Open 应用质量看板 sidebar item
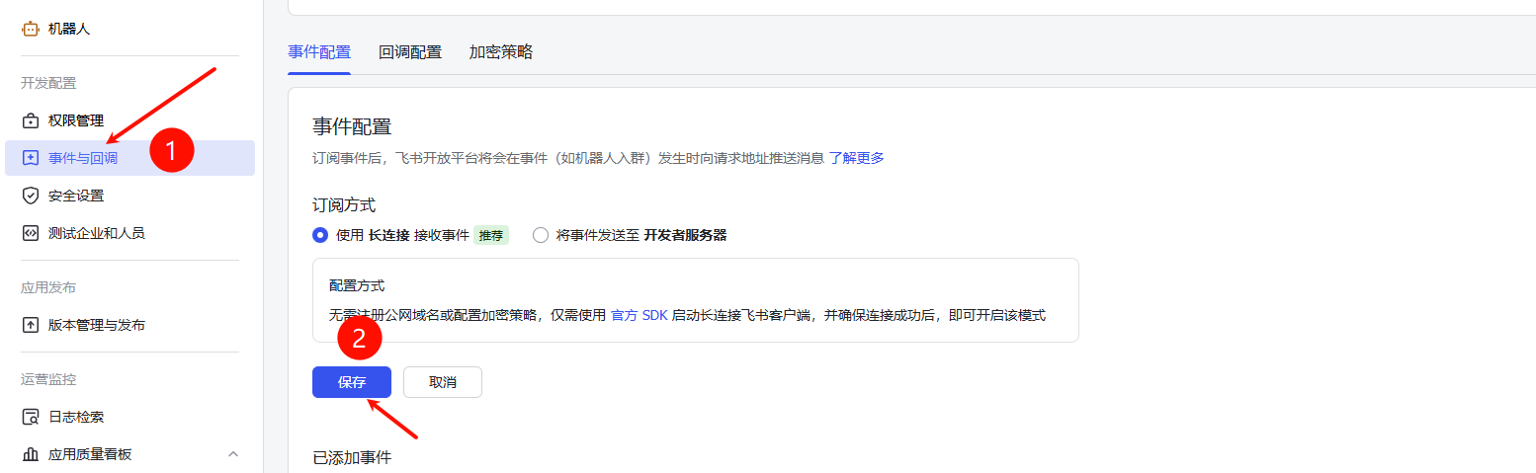The image size is (1536, 473). point(129,454)
